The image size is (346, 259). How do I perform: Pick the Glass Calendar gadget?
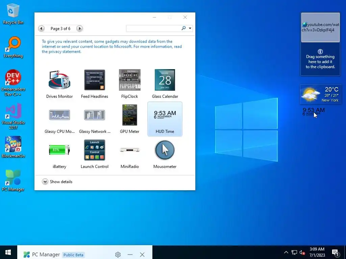pyautogui.click(x=165, y=84)
